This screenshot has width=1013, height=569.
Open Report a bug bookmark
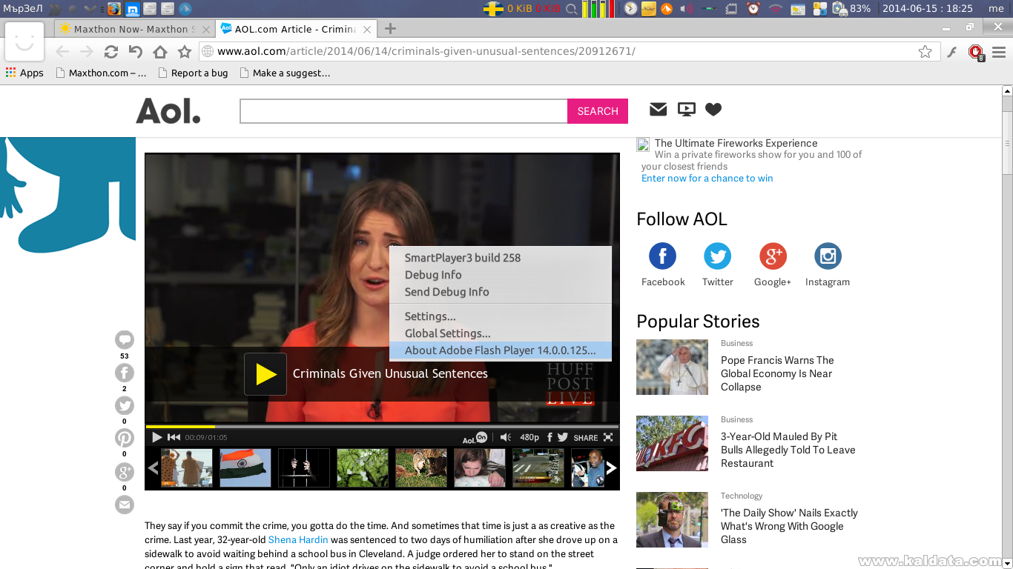tap(193, 73)
